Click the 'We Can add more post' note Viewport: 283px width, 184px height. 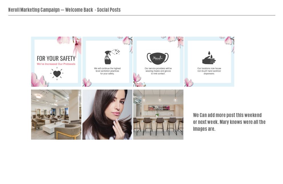(x=229, y=122)
